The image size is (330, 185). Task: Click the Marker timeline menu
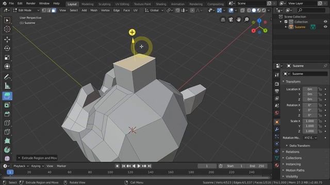coord(61,166)
